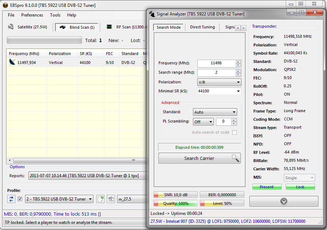The height and width of the screenshot is (230, 327).
Task: Open the Tools menu
Action: point(55,15)
